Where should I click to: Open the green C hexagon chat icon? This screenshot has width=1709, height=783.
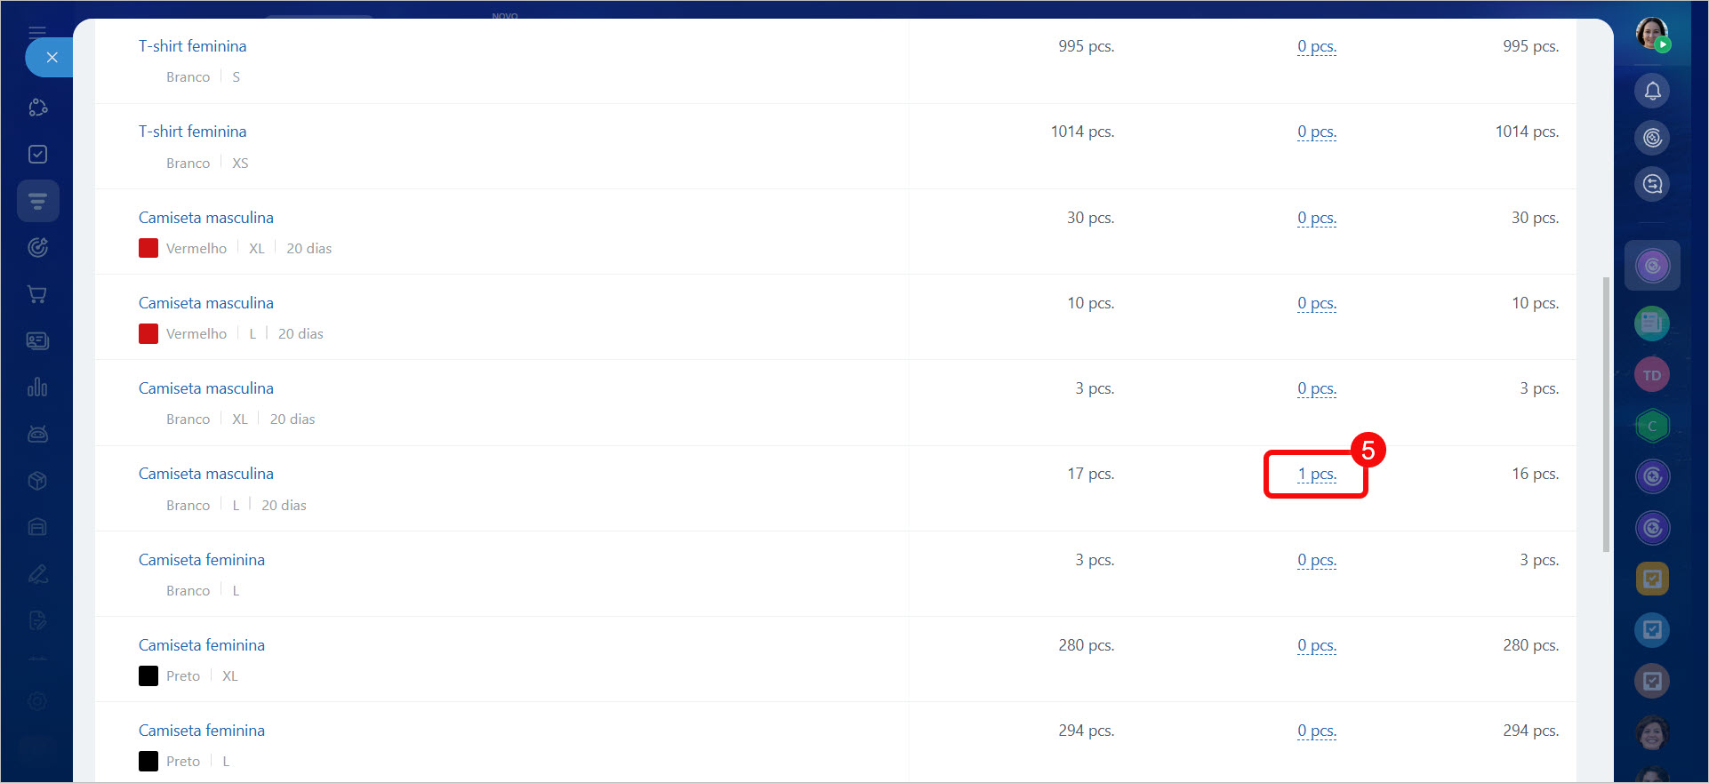click(x=1652, y=426)
